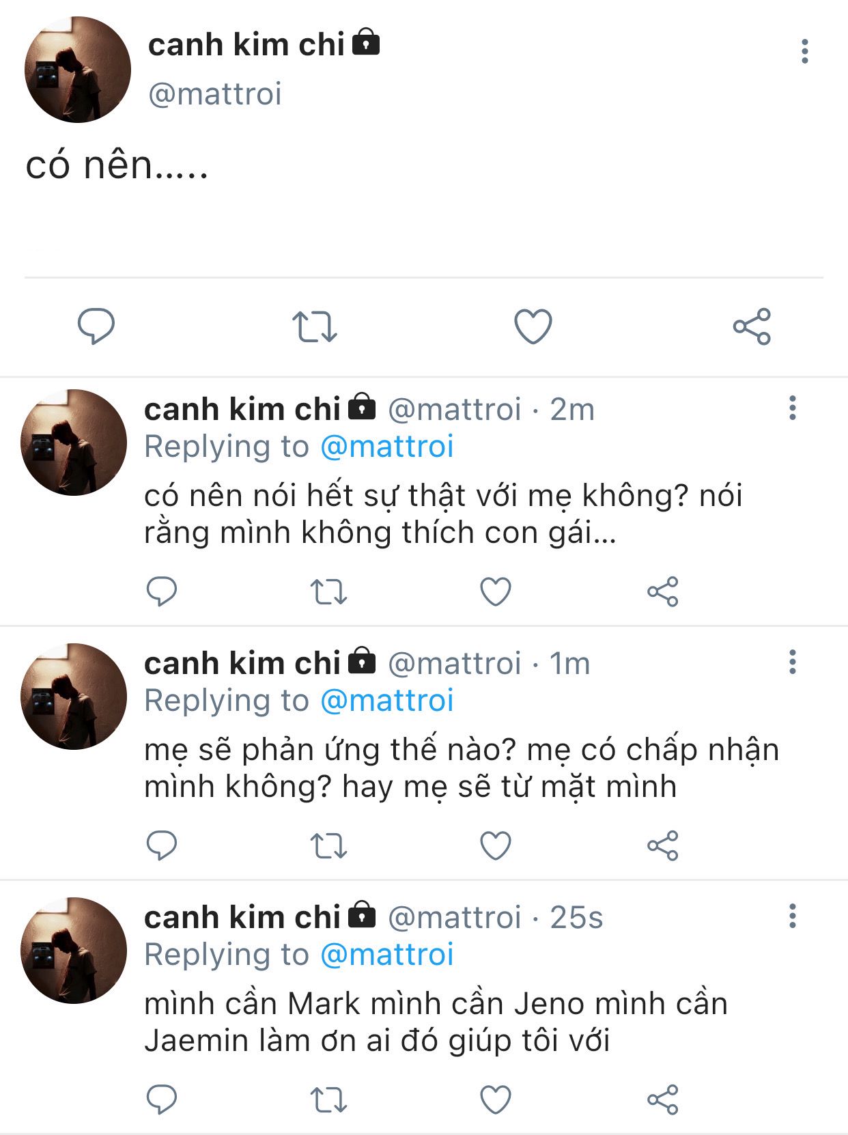Like the tweet posted 2m ago
848x1135 pixels.
click(x=496, y=592)
